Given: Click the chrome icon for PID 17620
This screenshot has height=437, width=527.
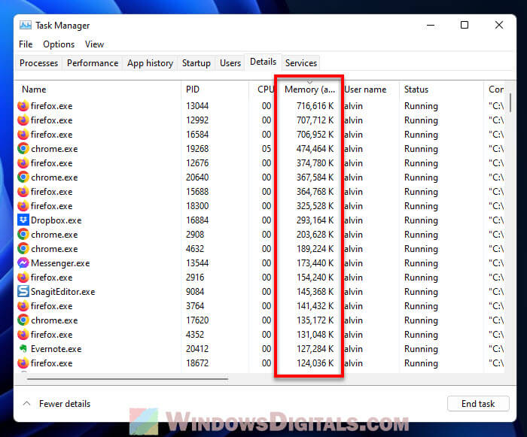Looking at the screenshot, I should 23,320.
